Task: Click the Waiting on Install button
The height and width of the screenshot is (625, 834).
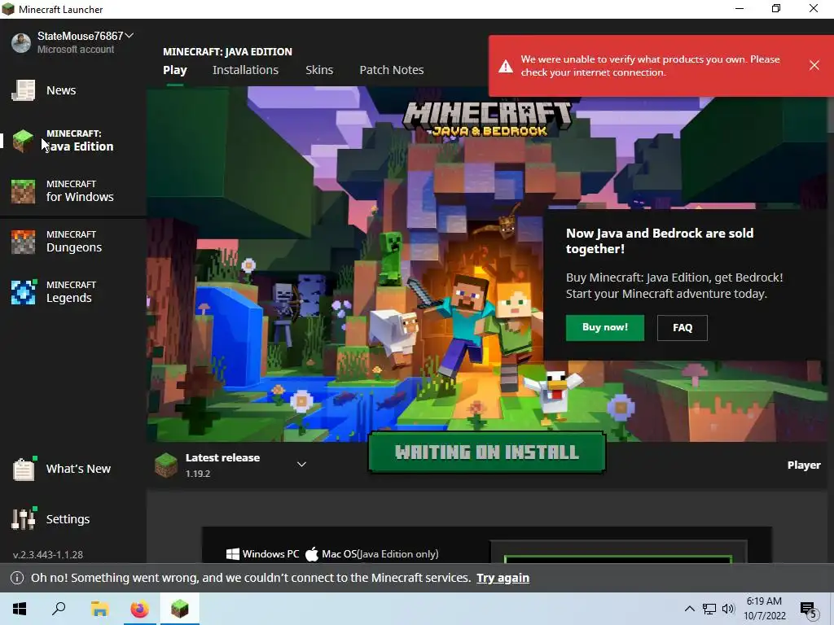Action: (487, 452)
